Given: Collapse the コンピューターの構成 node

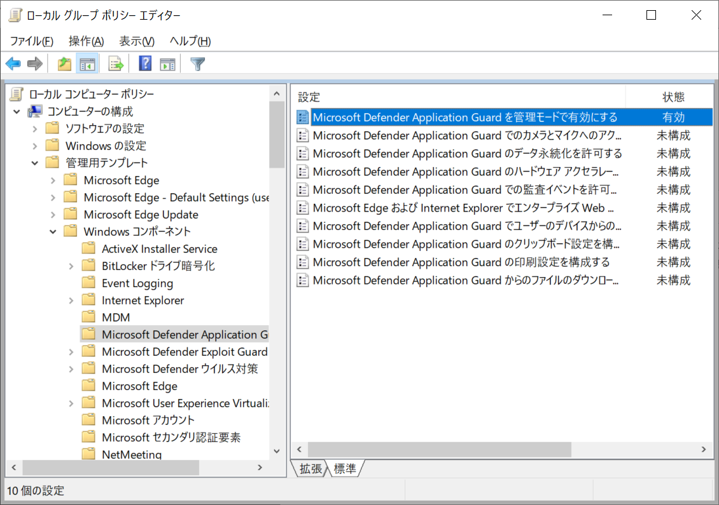Looking at the screenshot, I should (17, 111).
